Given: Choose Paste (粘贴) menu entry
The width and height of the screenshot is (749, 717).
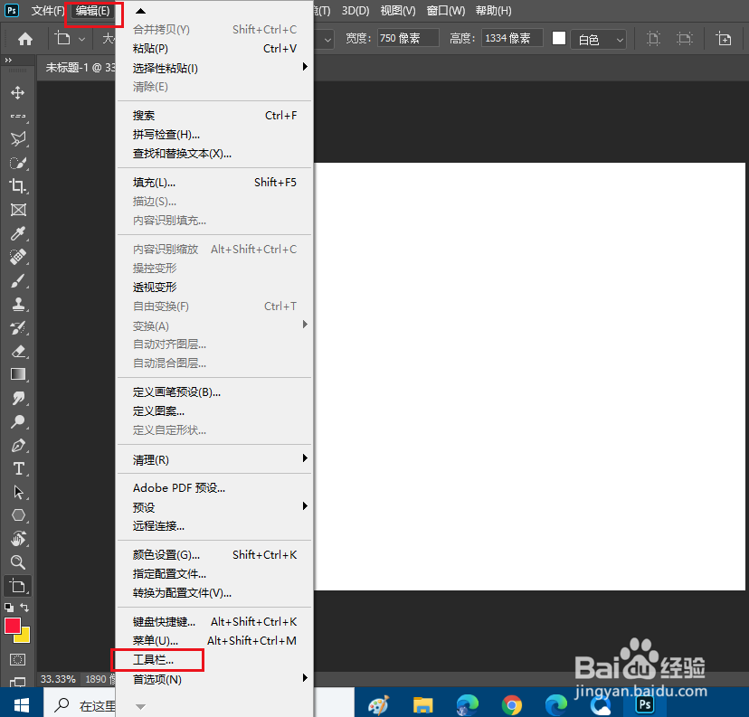Looking at the screenshot, I should tap(215, 49).
